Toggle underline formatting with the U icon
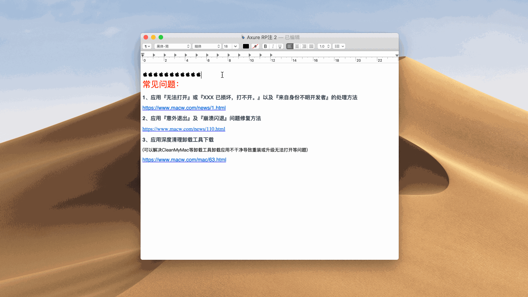The image size is (528, 297). [x=280, y=46]
